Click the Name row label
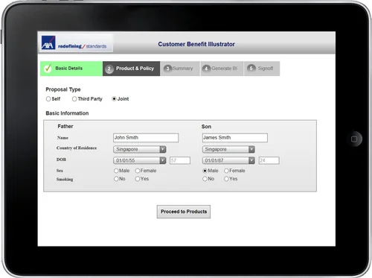 tap(62, 138)
